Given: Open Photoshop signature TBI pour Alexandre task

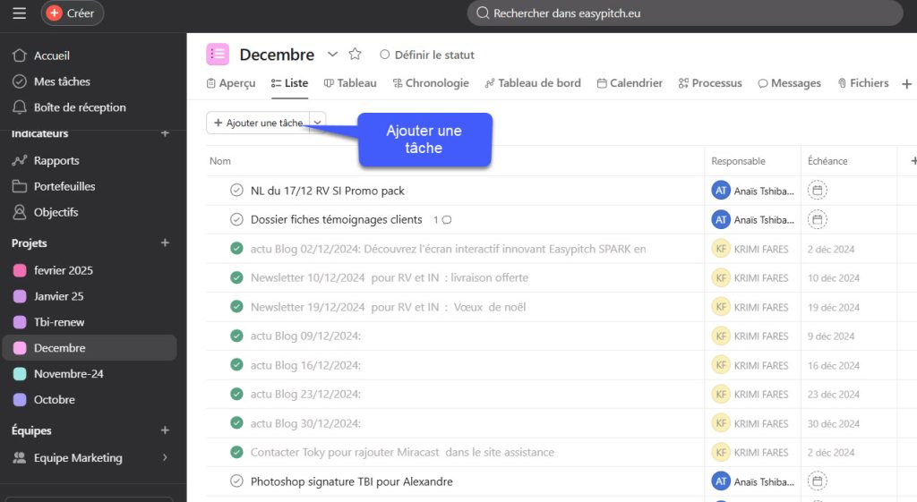Looking at the screenshot, I should (351, 481).
